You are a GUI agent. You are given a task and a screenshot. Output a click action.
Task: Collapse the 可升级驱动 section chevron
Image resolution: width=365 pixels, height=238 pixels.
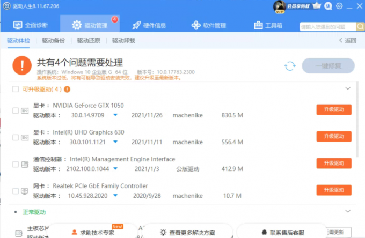[348, 88]
